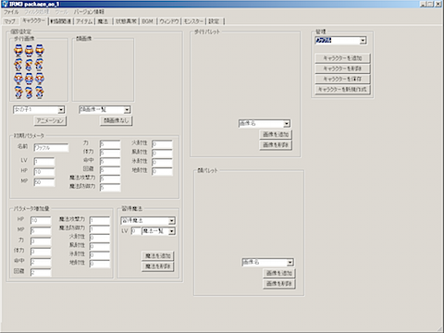Click the 魔法攻撃力 field in パラメータ増加量
Image resolution: width=444 pixels, height=333 pixels.
[x=100, y=220]
